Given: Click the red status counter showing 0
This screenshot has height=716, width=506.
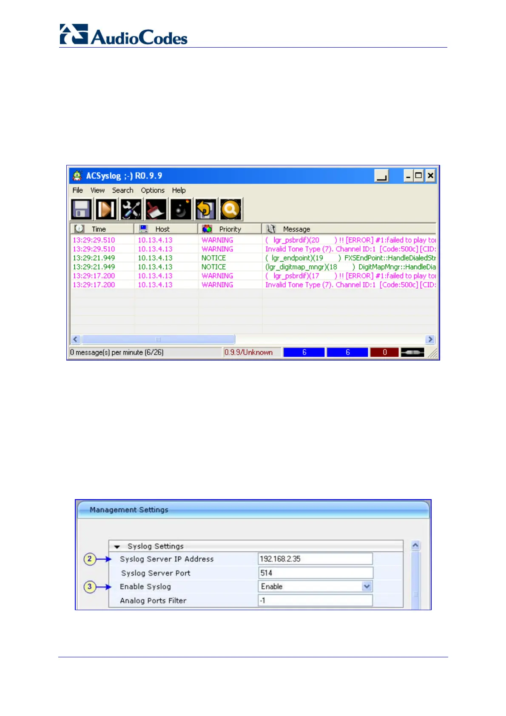Looking at the screenshot, I should tap(384, 352).
